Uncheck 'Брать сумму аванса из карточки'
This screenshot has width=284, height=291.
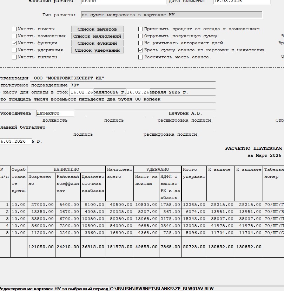point(141,50)
